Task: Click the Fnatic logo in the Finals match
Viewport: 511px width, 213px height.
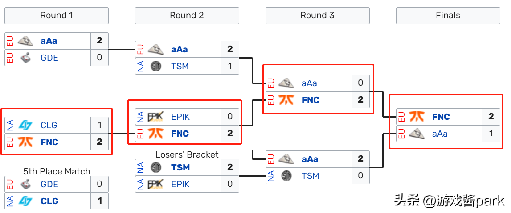Action: 417,117
